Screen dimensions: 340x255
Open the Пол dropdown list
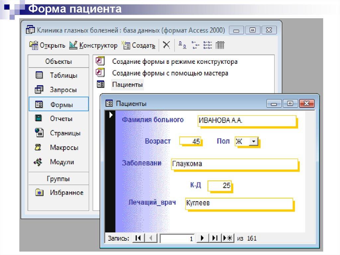coord(254,142)
